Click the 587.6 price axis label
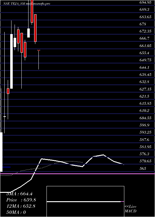This screenshot has height=217, width=155. coord(144,140)
